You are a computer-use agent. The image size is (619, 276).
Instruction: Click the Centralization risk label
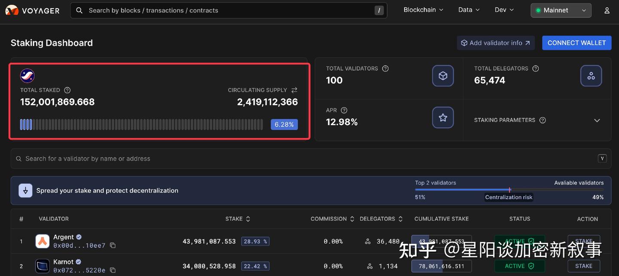click(509, 197)
